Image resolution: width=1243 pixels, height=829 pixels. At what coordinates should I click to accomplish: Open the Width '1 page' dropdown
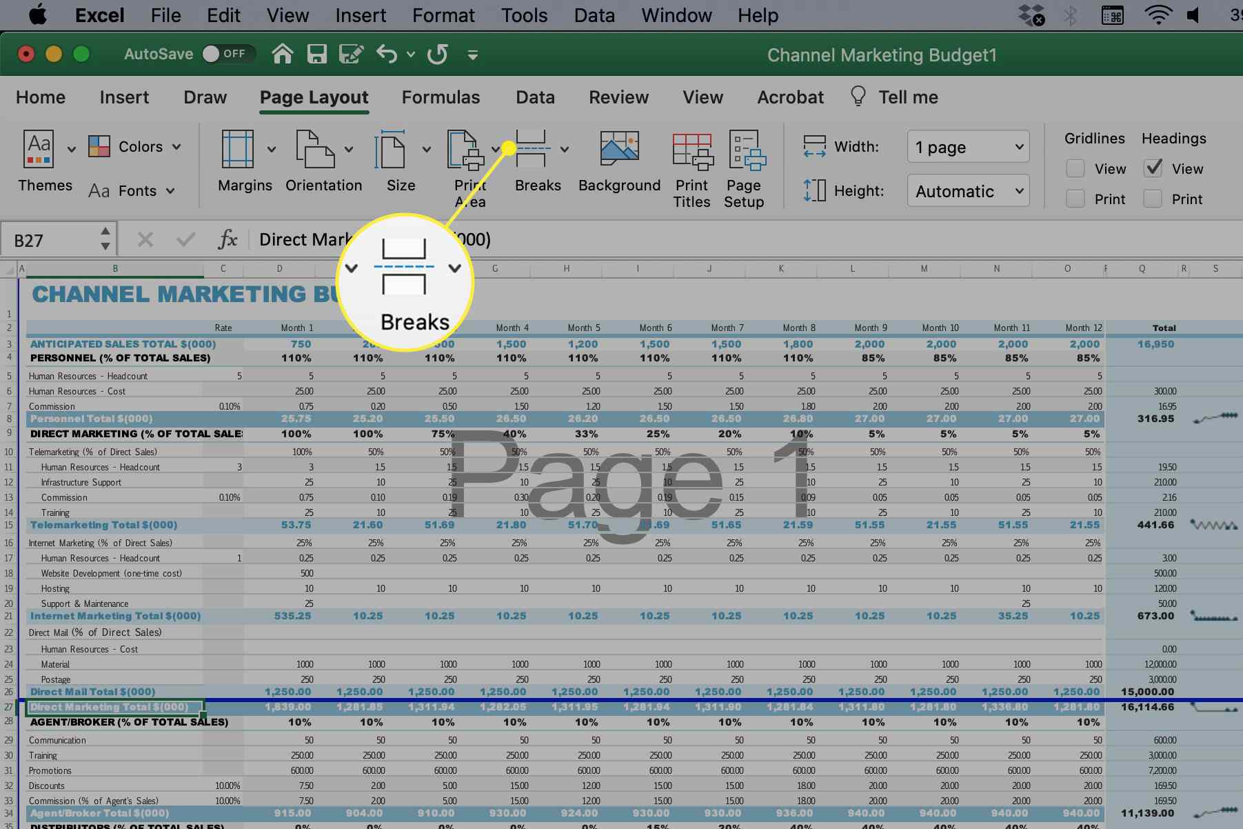tap(968, 147)
